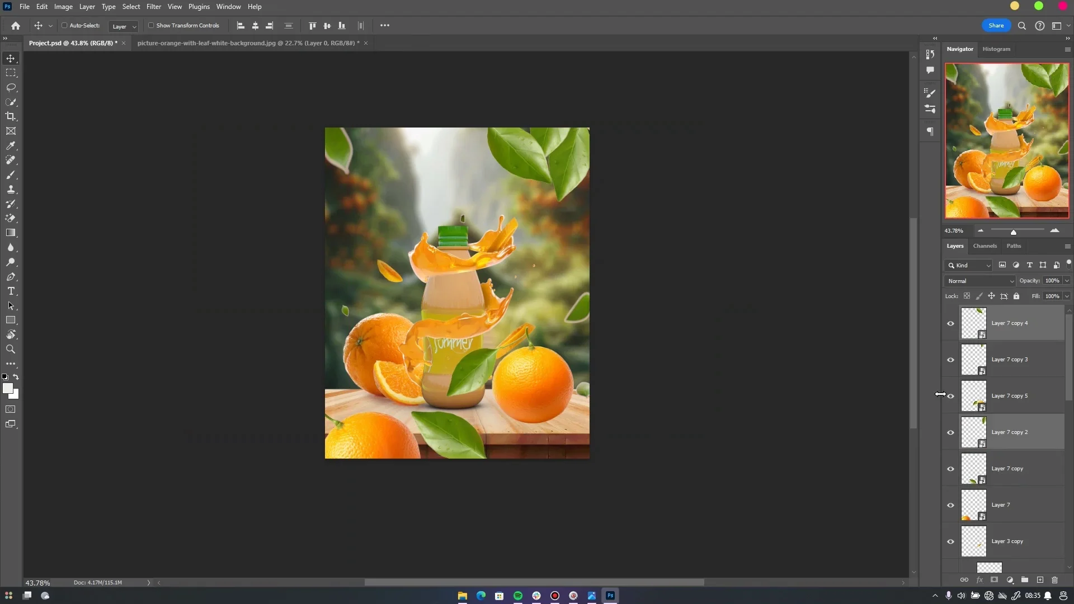
Task: Select the Rectangle shape tool
Action: (x=11, y=320)
